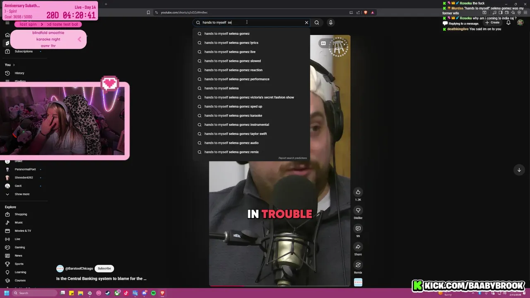
Task: Start voice search with the microphone
Action: [x=331, y=22]
